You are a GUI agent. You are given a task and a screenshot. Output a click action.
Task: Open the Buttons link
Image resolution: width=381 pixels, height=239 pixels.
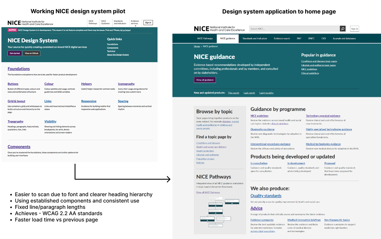click(x=13, y=84)
